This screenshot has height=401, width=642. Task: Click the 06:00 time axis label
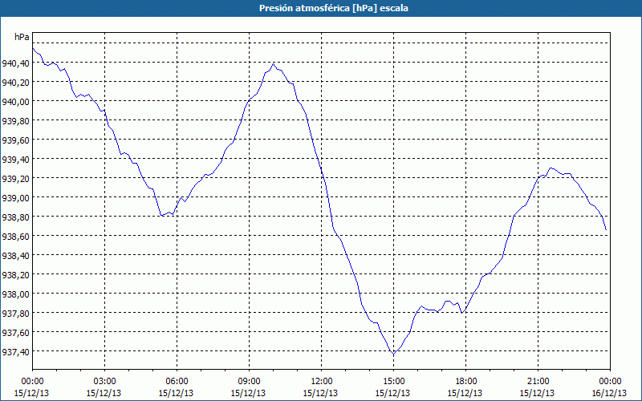tap(177, 382)
